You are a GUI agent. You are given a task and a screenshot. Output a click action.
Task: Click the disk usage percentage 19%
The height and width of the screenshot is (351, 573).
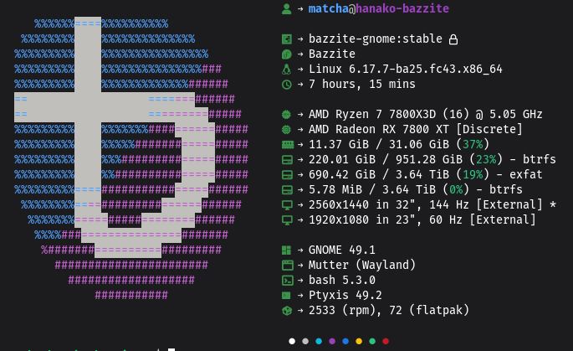tap(473, 174)
